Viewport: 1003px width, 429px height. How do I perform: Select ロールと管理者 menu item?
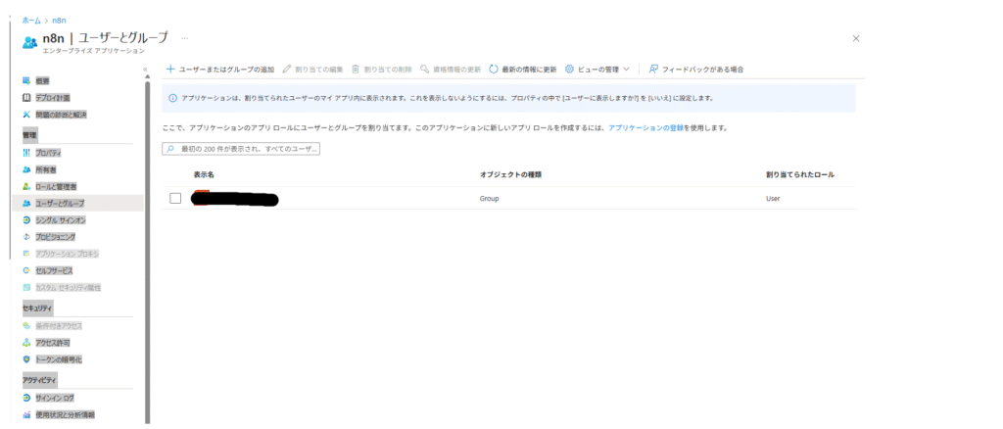click(x=56, y=186)
